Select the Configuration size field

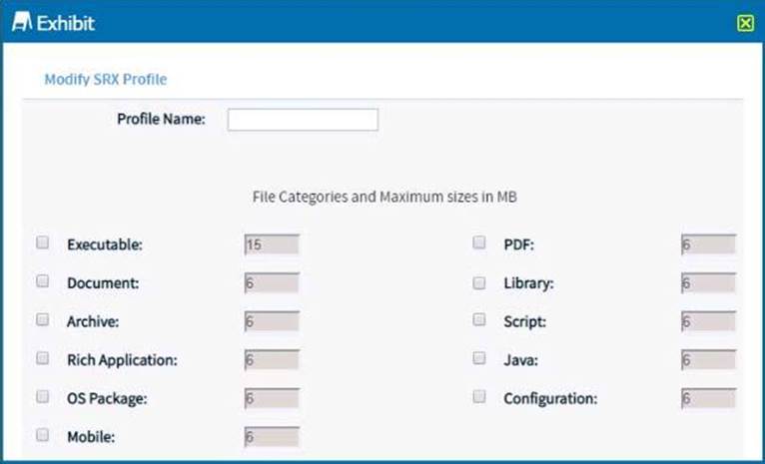[708, 399]
